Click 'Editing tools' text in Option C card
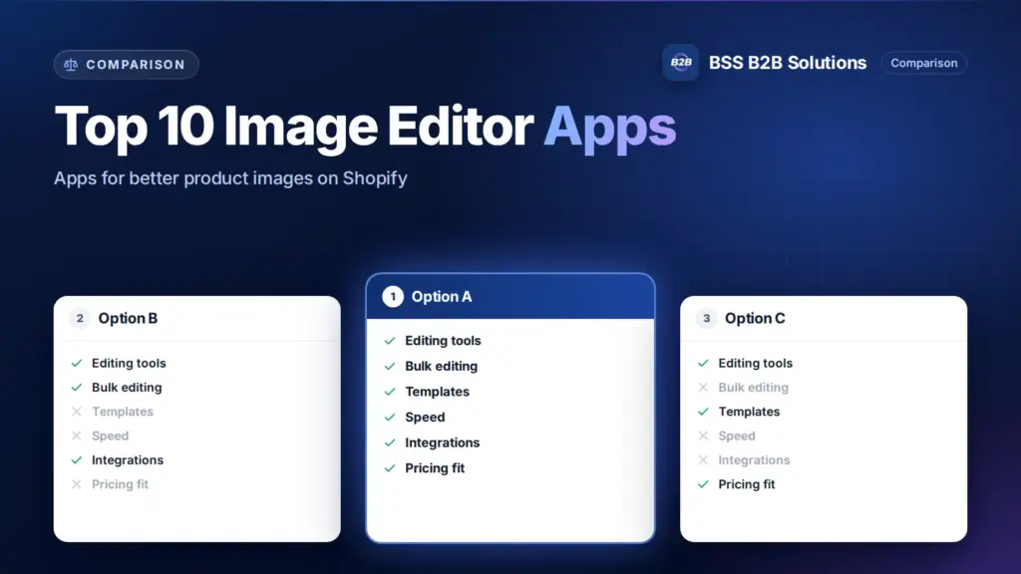Screen dimensions: 1021x574 point(756,363)
